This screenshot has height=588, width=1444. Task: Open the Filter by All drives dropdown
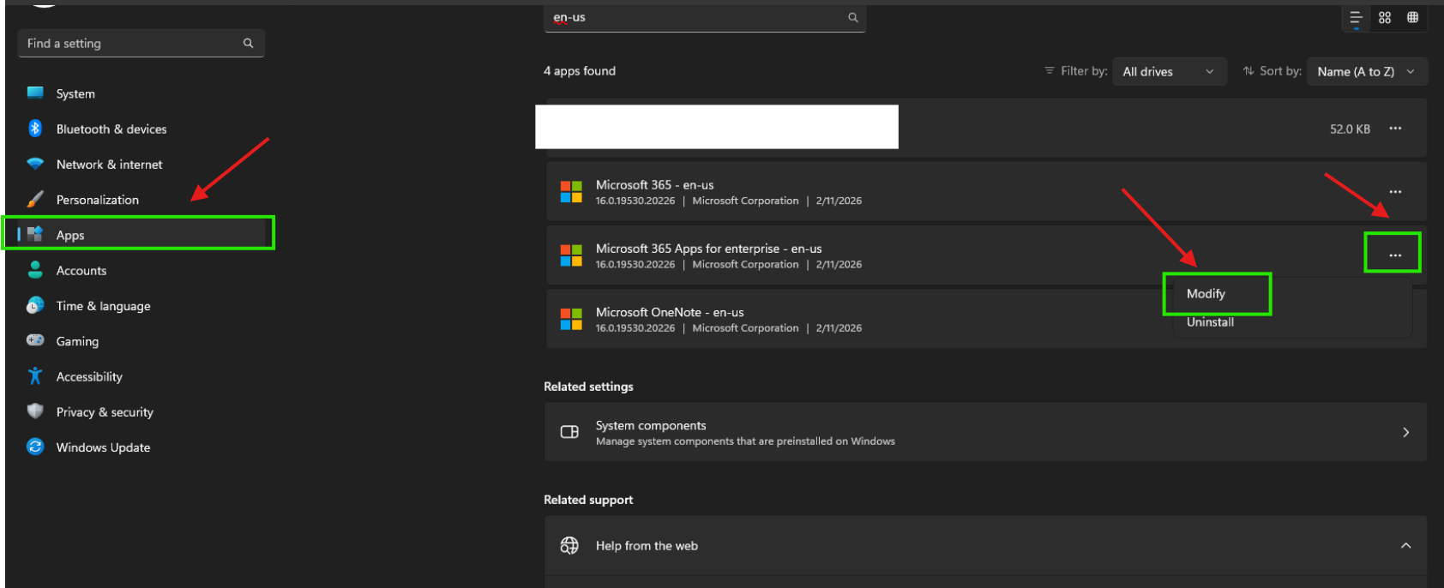pos(1168,71)
